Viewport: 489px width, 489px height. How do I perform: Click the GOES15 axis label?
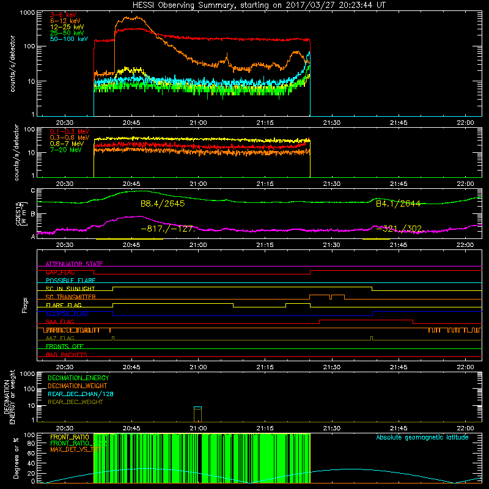[x=21, y=213]
